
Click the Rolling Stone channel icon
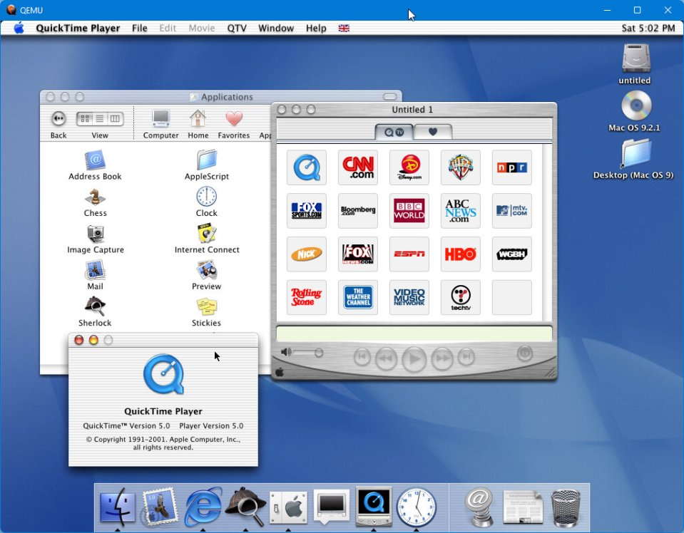(x=307, y=297)
